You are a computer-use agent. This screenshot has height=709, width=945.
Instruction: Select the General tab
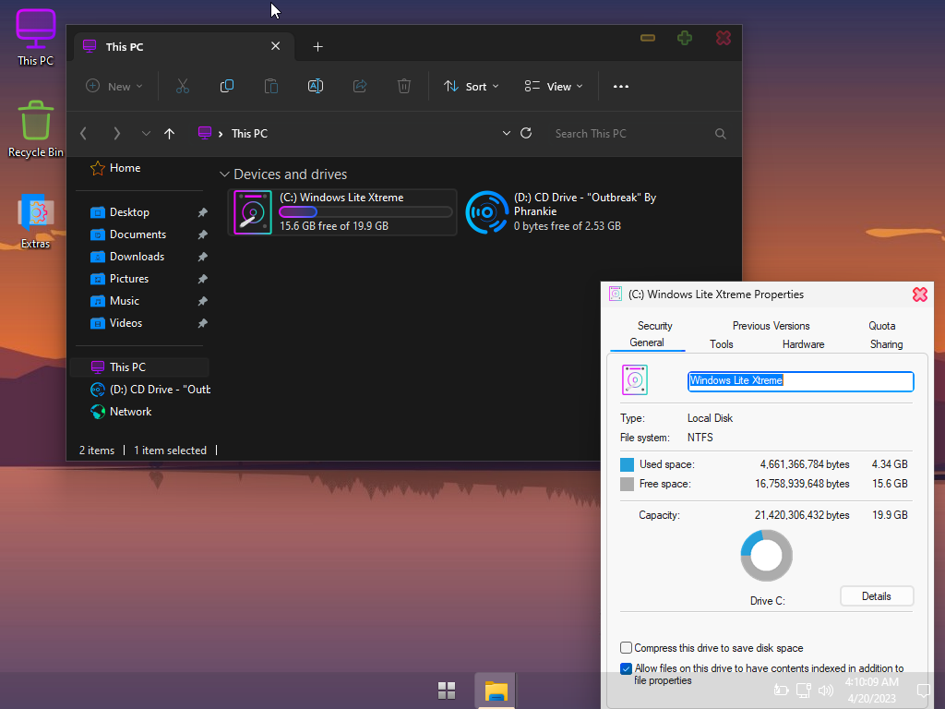pyautogui.click(x=647, y=342)
